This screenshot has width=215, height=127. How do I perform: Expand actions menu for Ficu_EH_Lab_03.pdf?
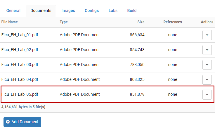[x=207, y=65]
